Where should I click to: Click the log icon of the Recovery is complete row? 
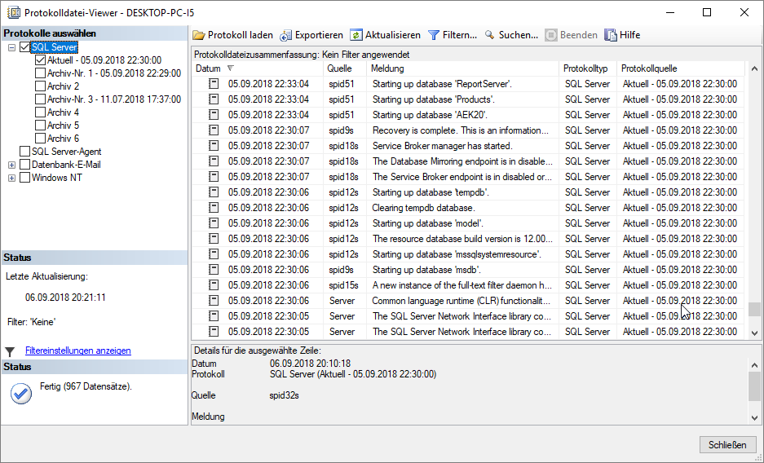[214, 130]
